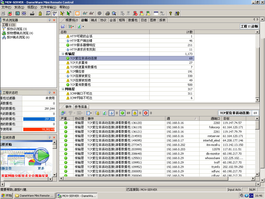
Task: Click the full screen arrows toolbar icon
Action: coord(24,13)
